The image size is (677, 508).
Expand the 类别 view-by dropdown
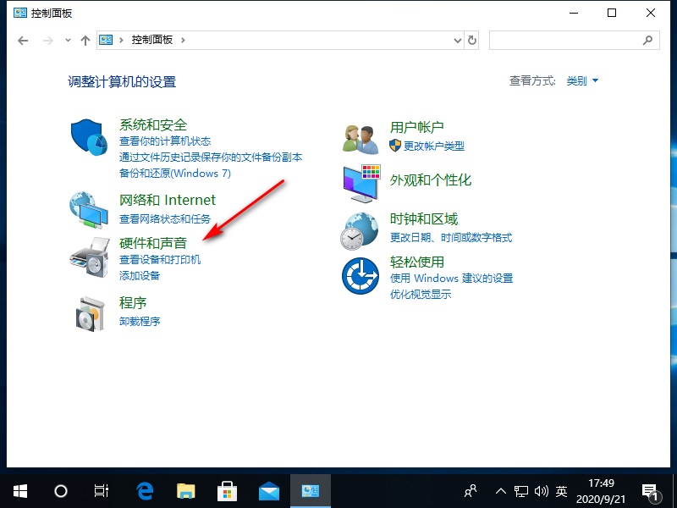(x=582, y=81)
